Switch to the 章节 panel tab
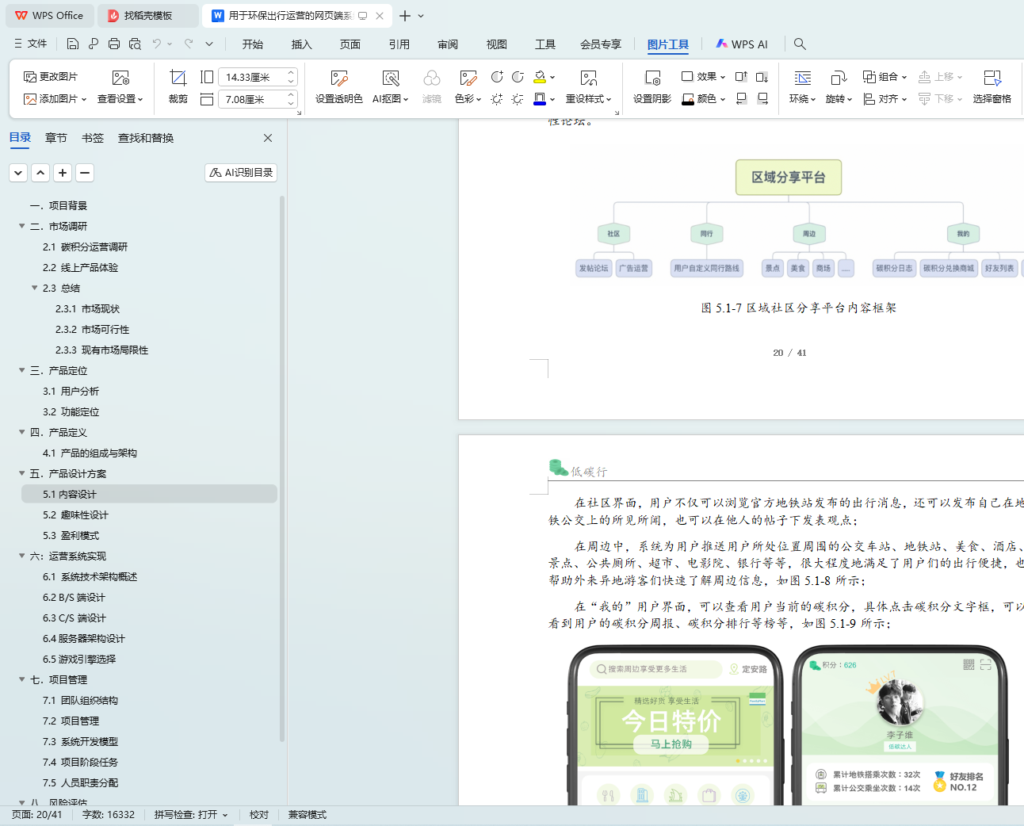 point(56,138)
